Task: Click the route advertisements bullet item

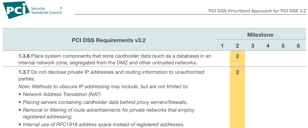Action: coord(107,113)
